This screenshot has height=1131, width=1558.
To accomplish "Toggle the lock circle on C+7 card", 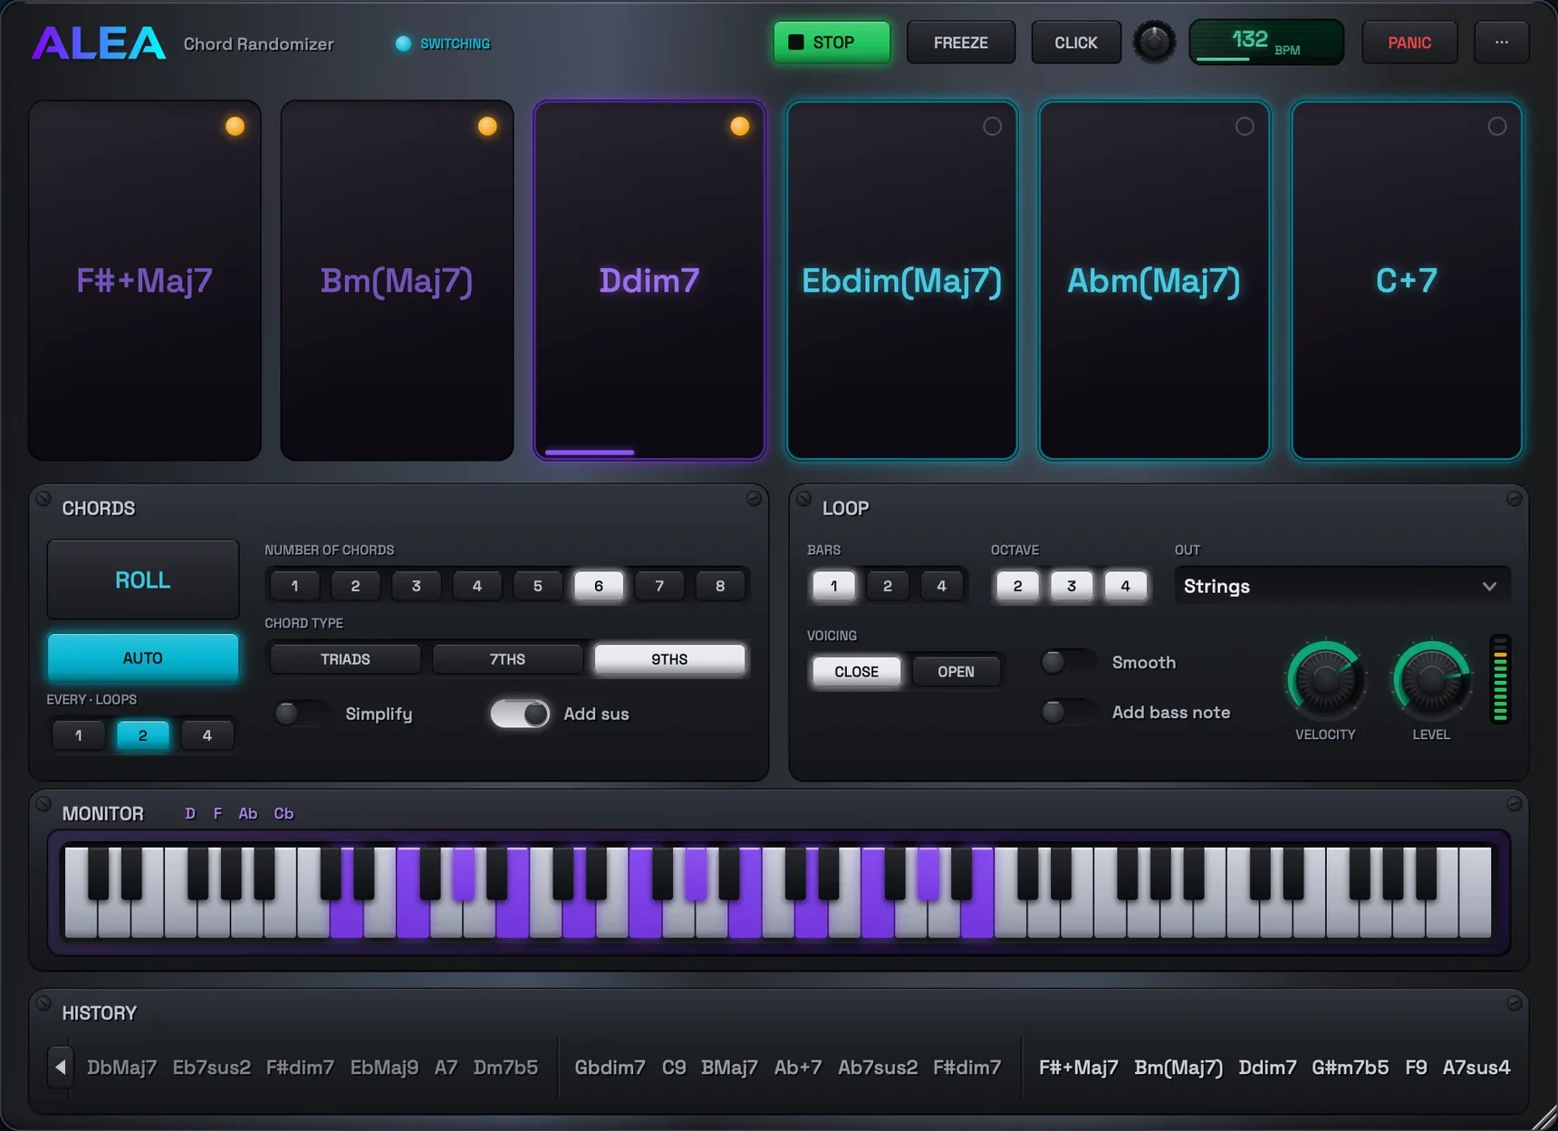I will [1496, 126].
